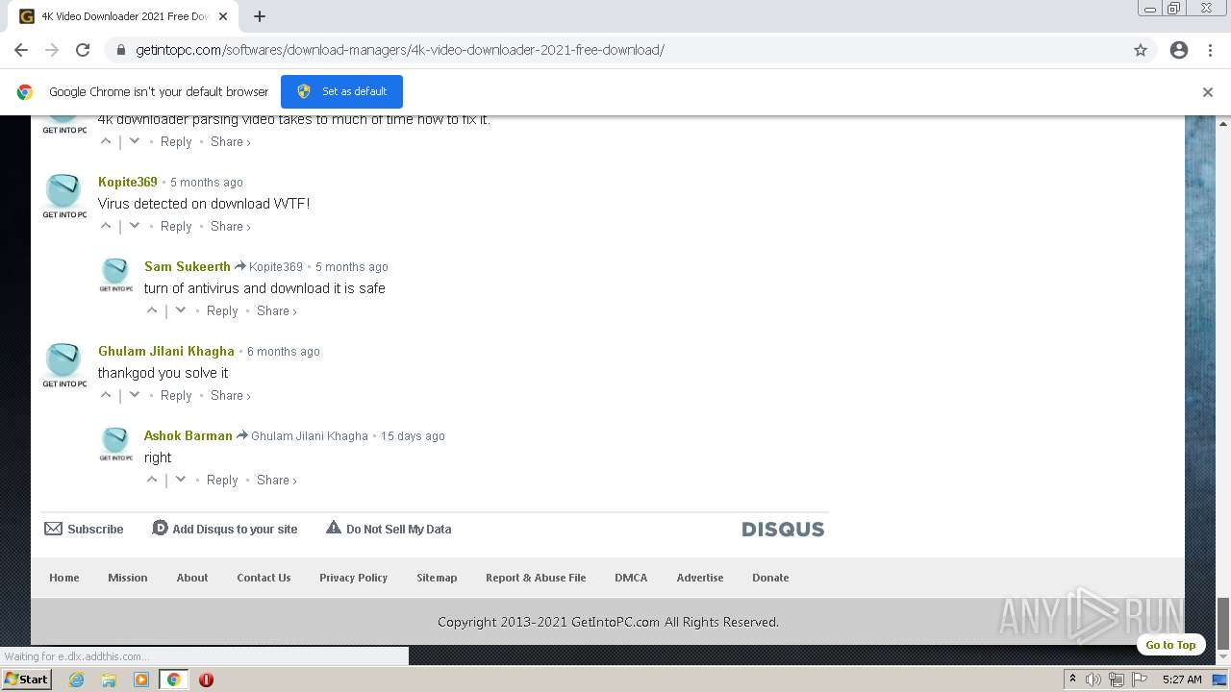Dismiss the default browser notification bar

point(1208,92)
